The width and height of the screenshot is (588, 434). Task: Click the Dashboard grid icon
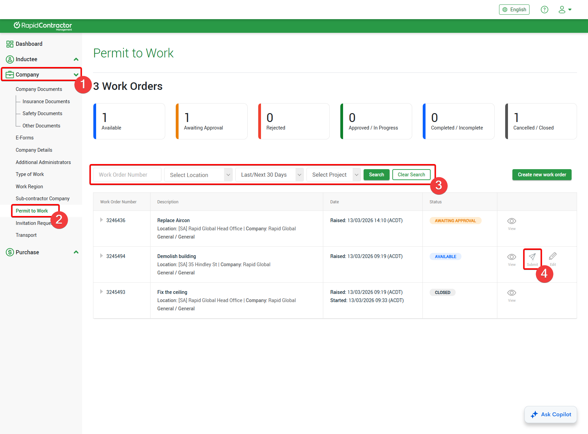[10, 44]
